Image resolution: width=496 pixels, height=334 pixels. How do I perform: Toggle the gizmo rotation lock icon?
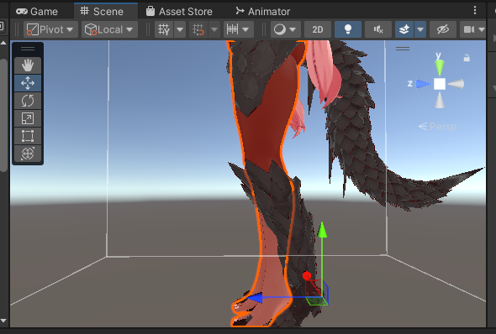467,58
